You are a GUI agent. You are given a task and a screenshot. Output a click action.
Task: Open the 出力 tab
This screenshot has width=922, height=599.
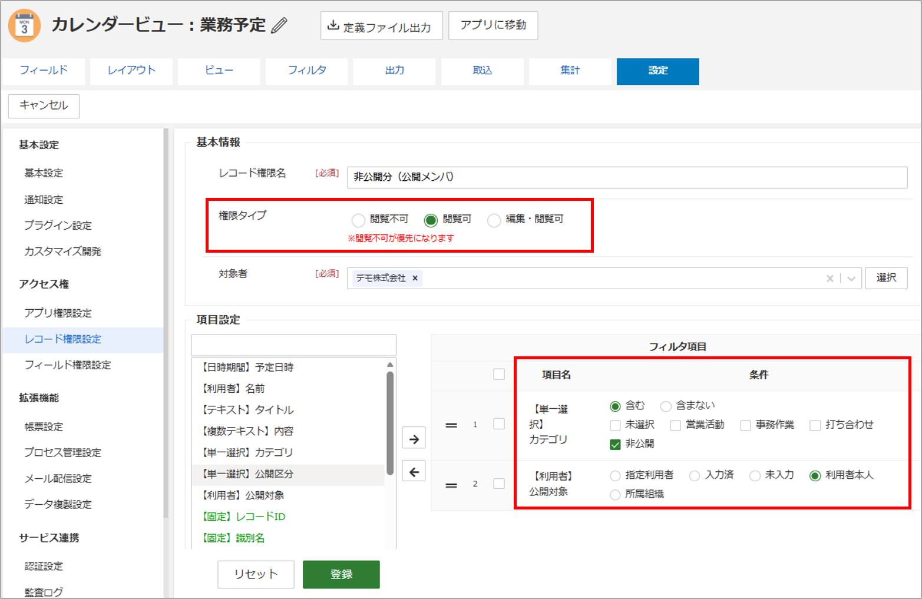point(395,71)
